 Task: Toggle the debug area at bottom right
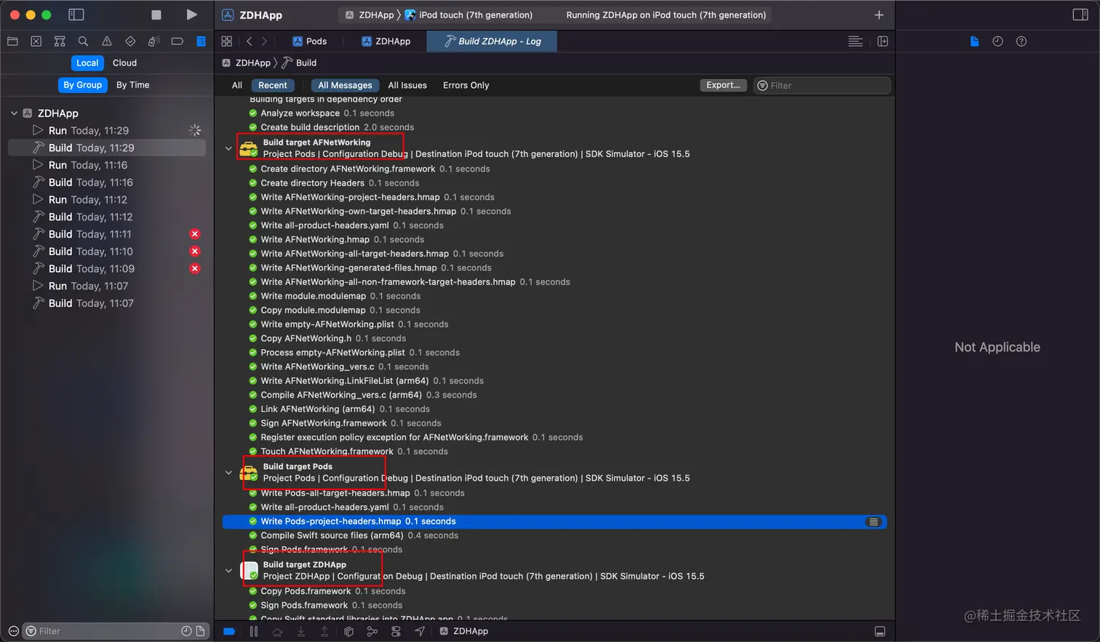click(x=880, y=631)
